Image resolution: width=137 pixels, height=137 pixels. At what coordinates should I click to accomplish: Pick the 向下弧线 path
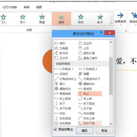click(86, 104)
